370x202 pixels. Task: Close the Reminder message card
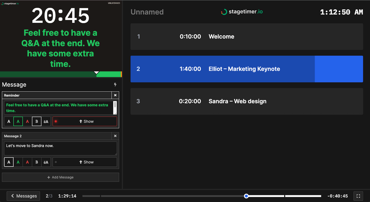(115, 95)
